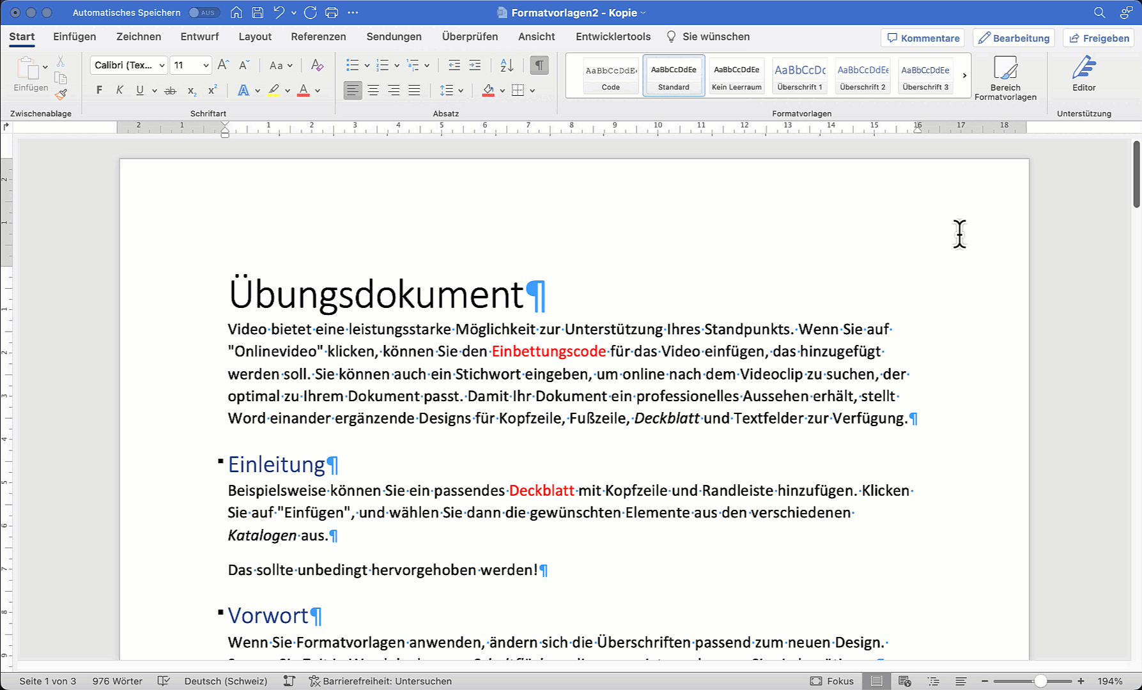Expand the font size dropdown
1142x690 pixels.
[206, 65]
